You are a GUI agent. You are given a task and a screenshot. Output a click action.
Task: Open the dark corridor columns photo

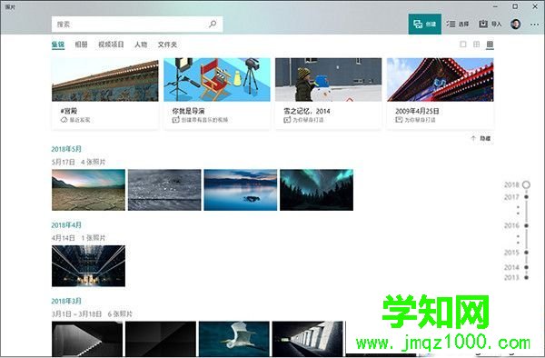[308, 339]
